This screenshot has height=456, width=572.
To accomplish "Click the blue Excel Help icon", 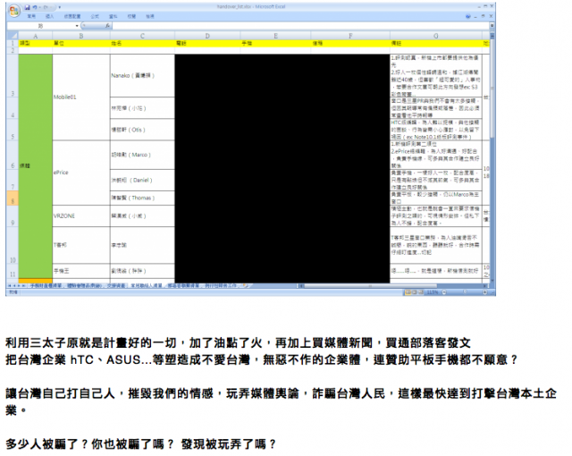I will [x=468, y=16].
